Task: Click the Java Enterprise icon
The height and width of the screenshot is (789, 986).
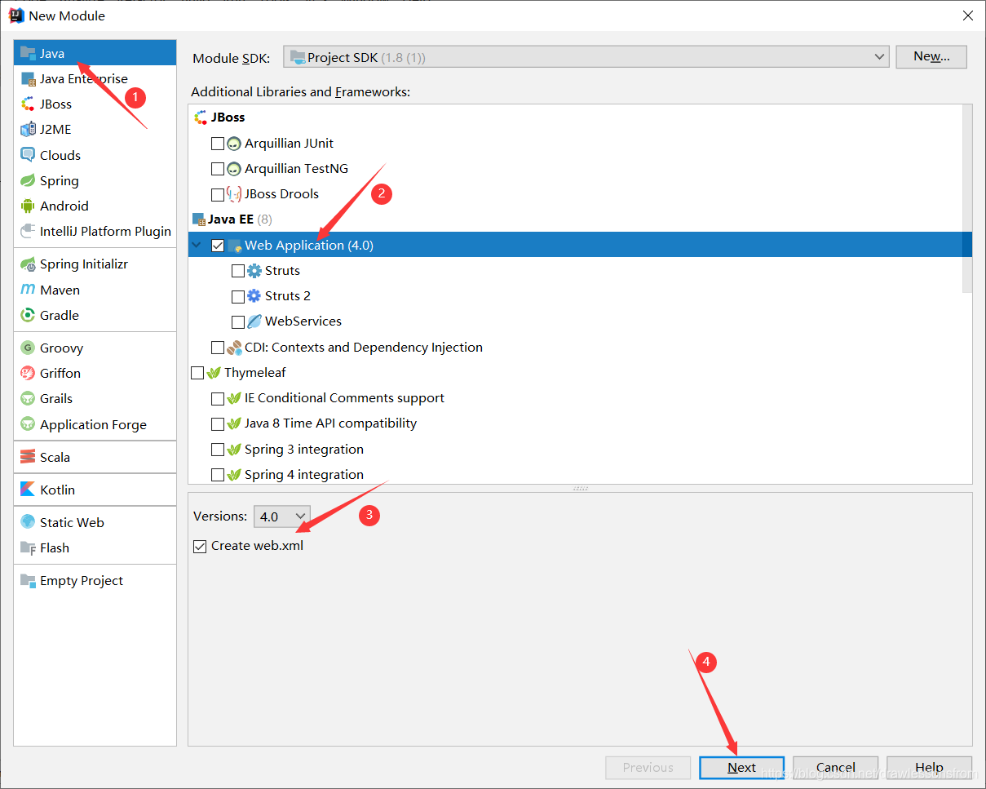Action: pos(29,78)
